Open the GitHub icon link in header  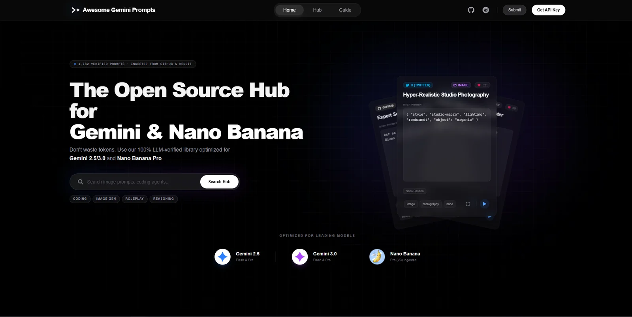(x=471, y=10)
